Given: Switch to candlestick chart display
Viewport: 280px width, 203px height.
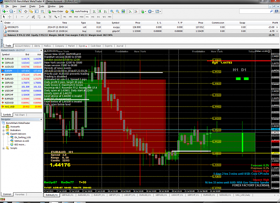Looking at the screenshot, I should 100,12.
